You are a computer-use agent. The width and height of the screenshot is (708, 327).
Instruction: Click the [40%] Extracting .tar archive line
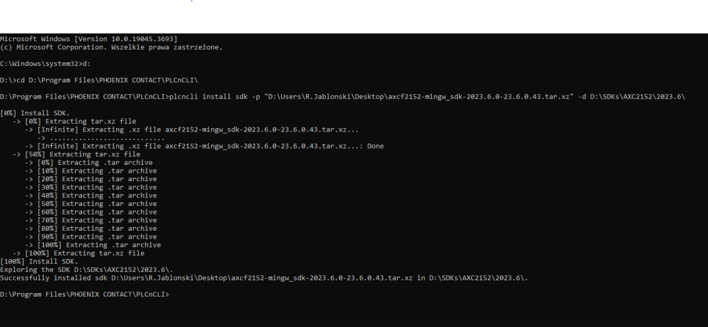click(91, 195)
